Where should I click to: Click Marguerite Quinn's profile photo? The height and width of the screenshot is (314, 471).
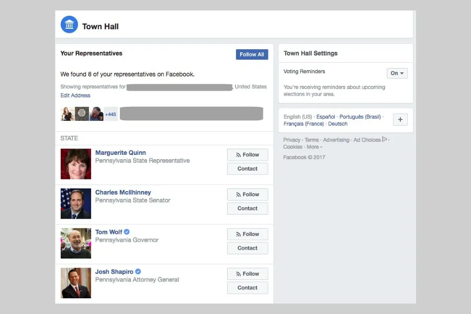coord(75,164)
